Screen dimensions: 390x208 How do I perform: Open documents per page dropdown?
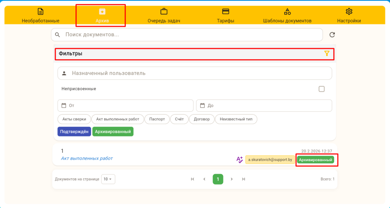click(x=108, y=179)
